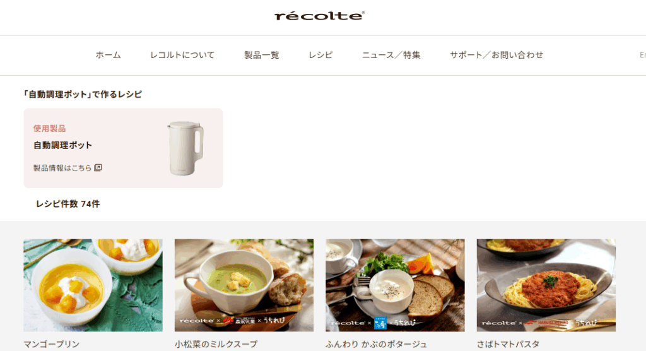Open the 小松菜のミルクスープ recipe photo
The height and width of the screenshot is (351, 646).
pos(244,285)
